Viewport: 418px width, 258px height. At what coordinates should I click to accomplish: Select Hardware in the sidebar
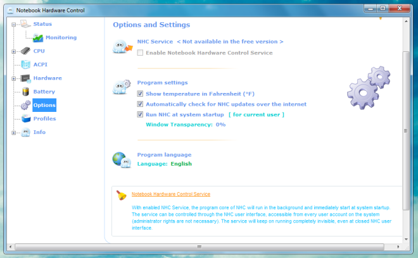[x=47, y=78]
